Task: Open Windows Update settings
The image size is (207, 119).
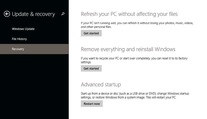Action: coord(23,29)
